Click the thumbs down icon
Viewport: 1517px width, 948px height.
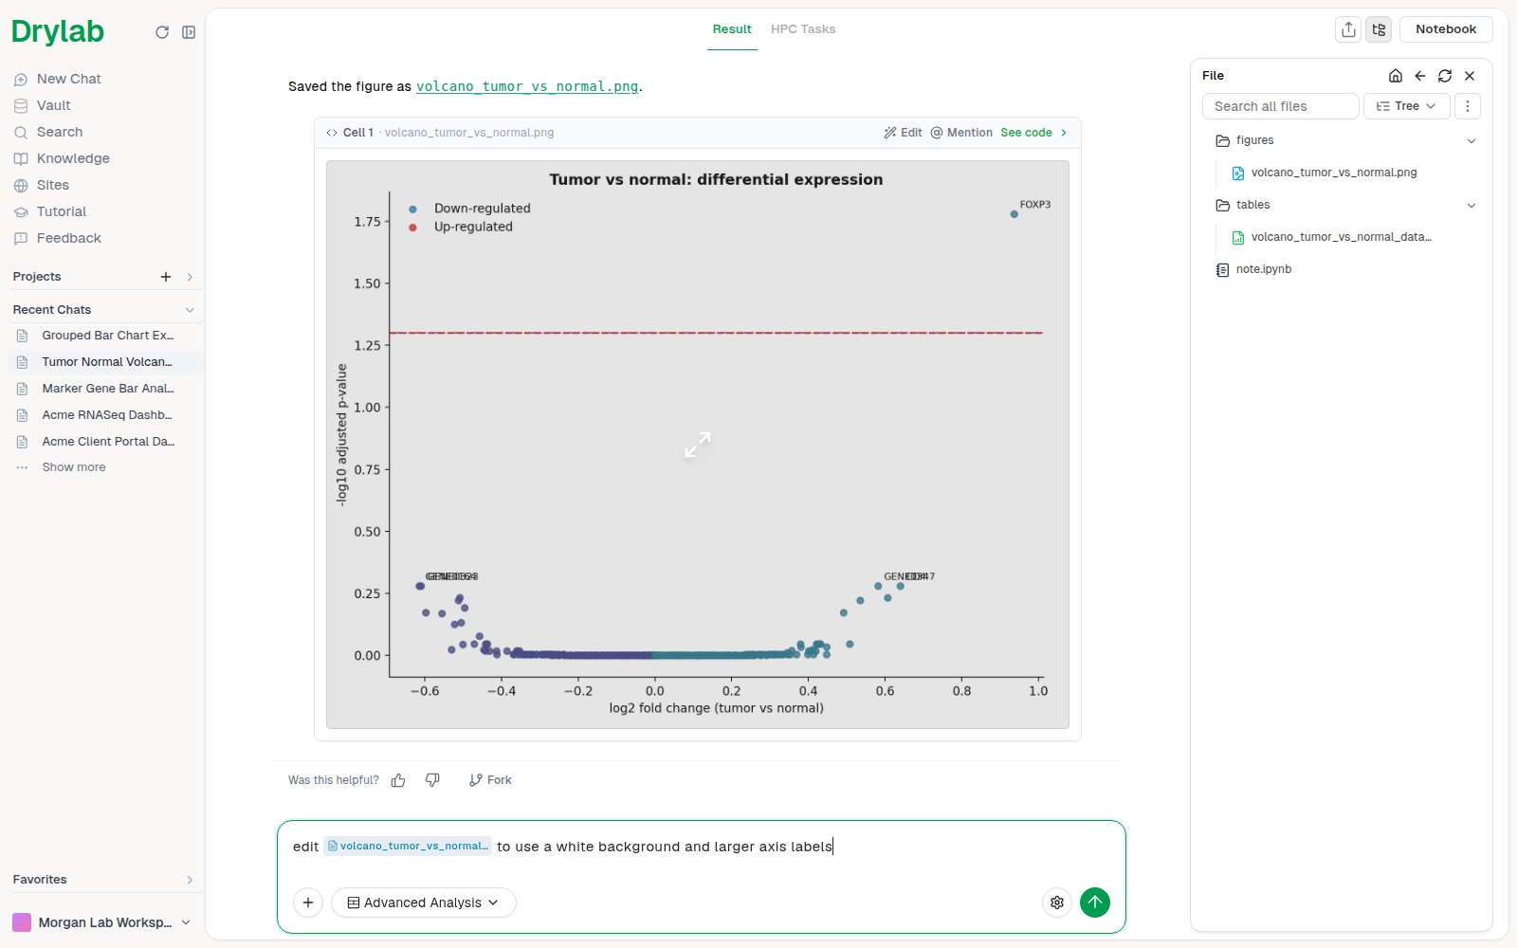(432, 780)
